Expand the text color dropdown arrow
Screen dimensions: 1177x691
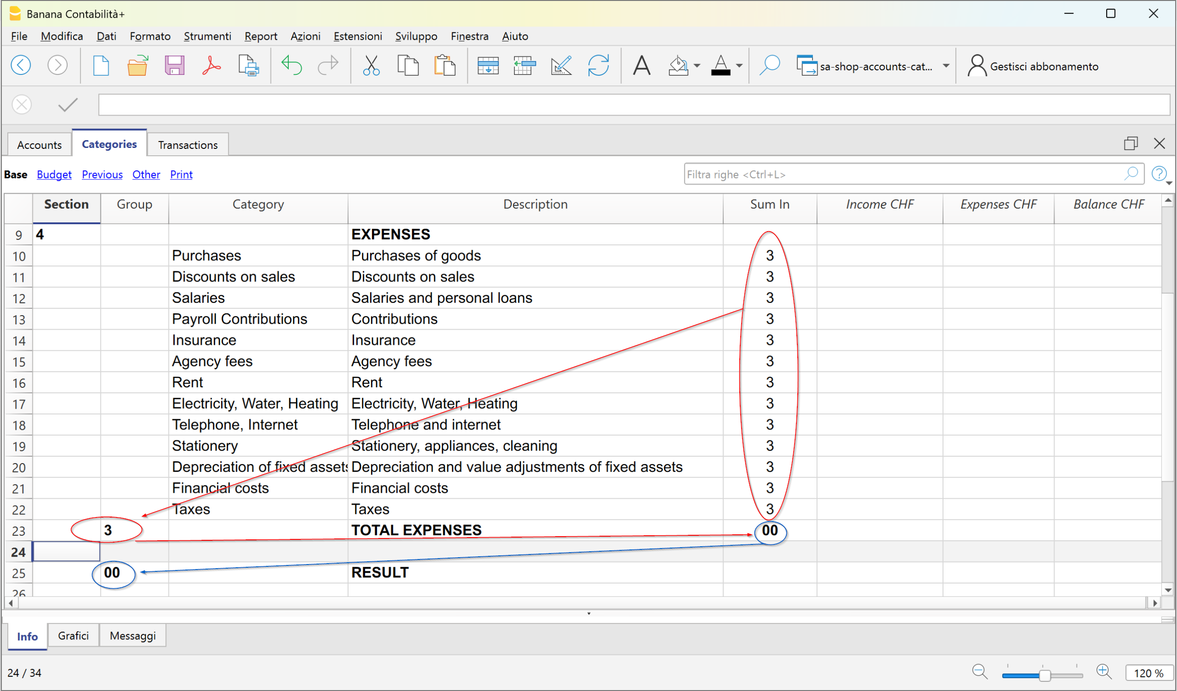tap(739, 66)
